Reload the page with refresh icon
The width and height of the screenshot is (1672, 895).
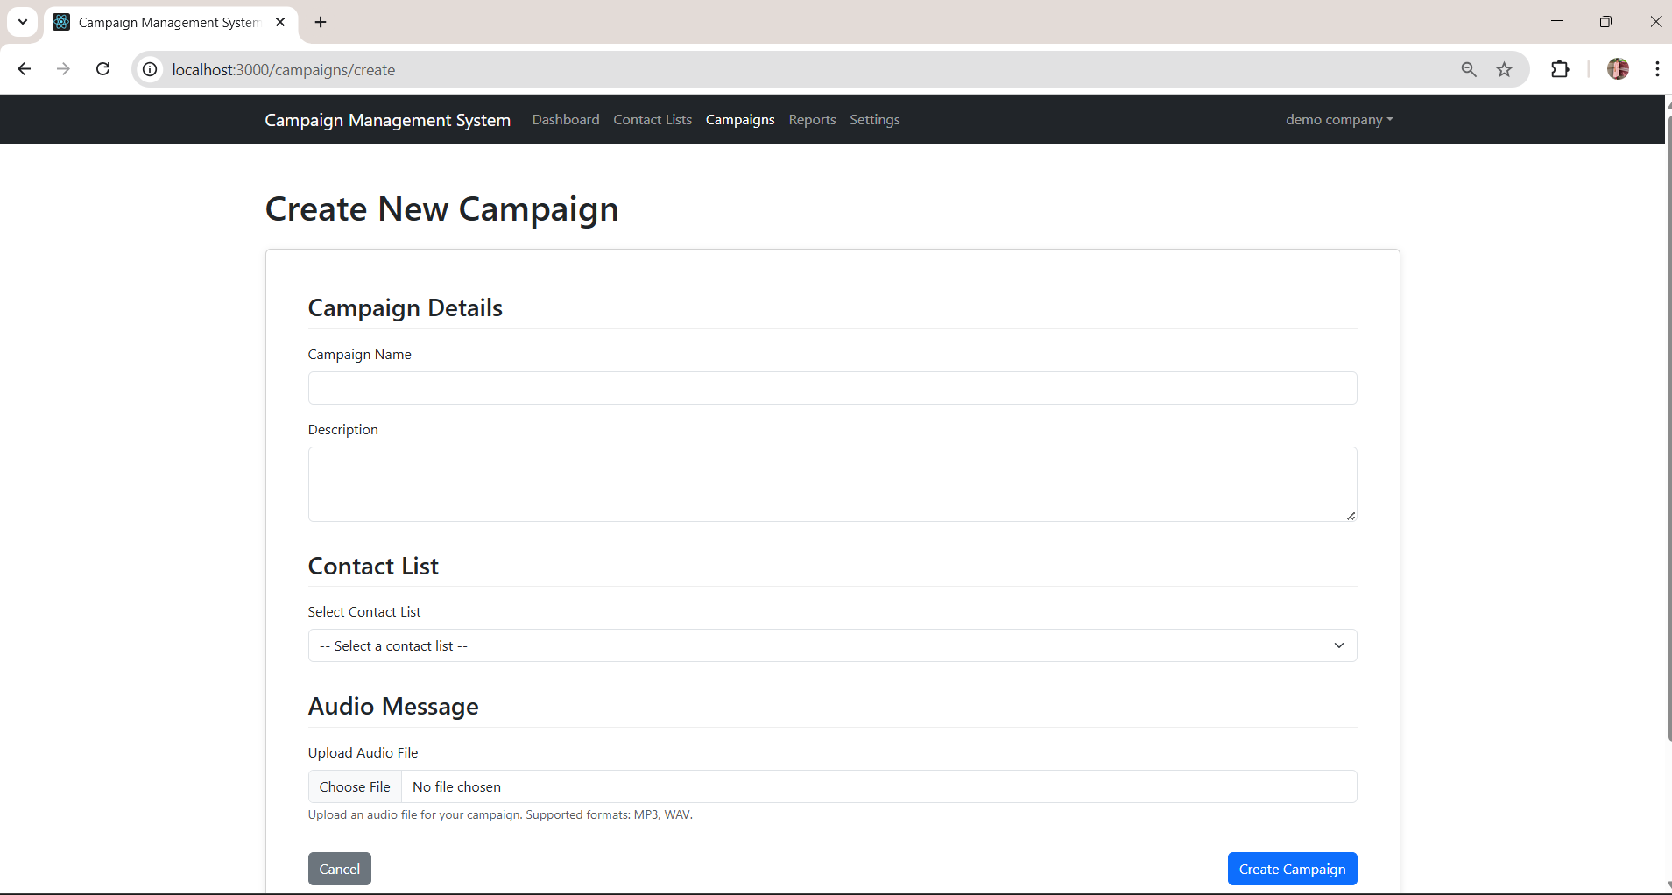(x=102, y=69)
